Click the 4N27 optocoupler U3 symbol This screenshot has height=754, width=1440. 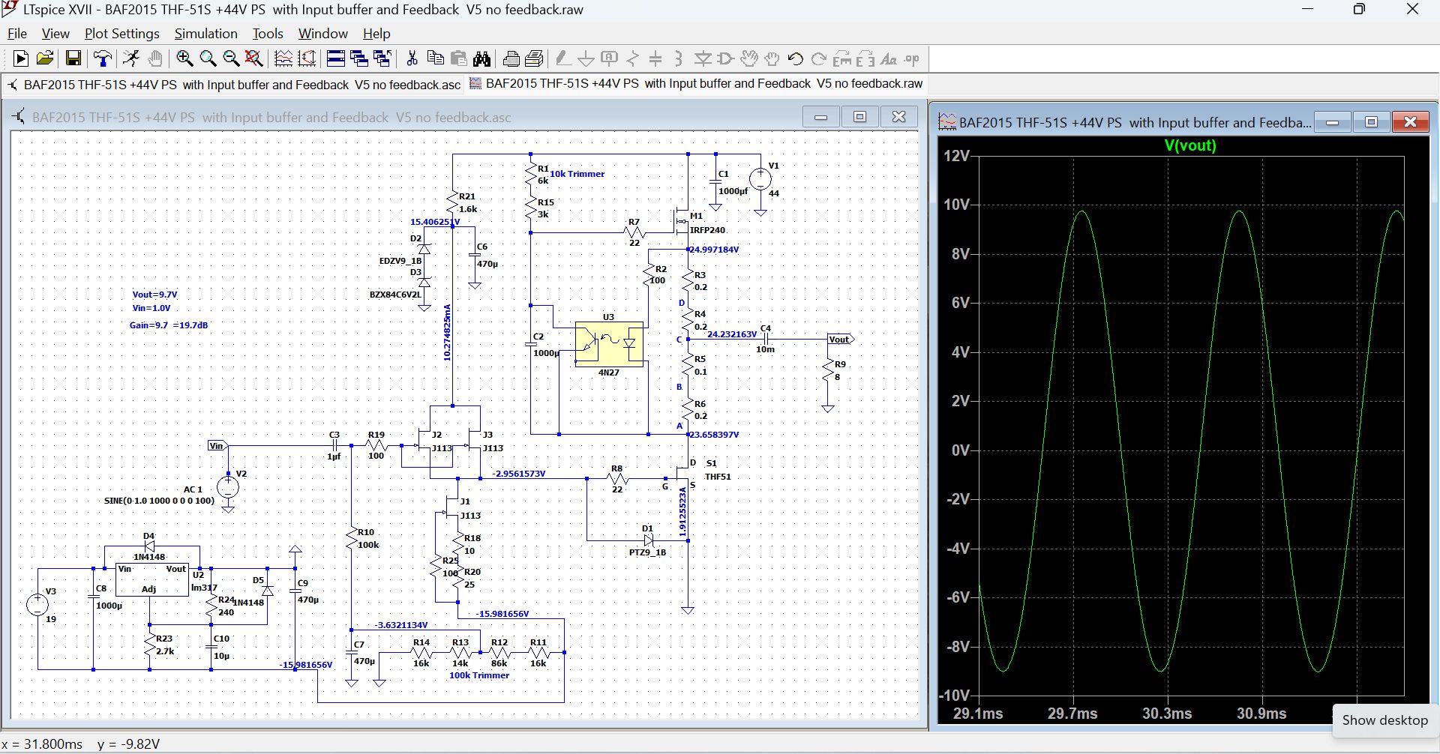[x=609, y=344]
